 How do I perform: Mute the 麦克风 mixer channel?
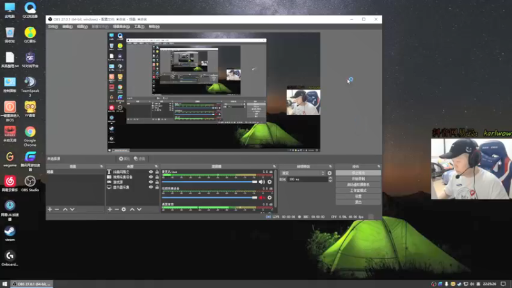[262, 182]
